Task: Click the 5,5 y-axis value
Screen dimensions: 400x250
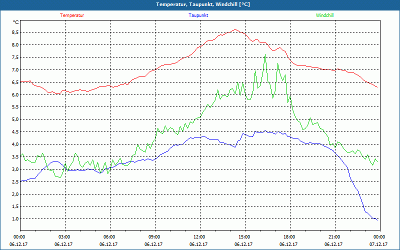Action: pyautogui.click(x=15, y=107)
